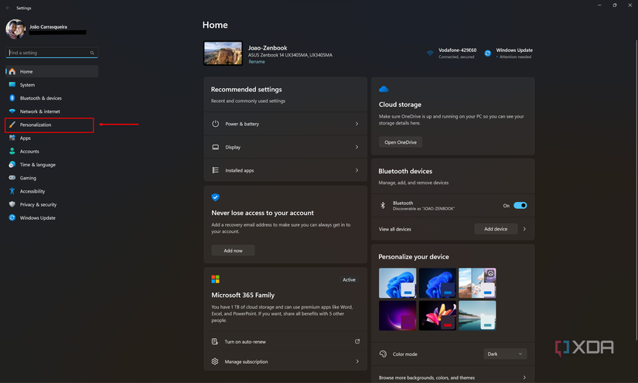Expand the Display row chevron
This screenshot has width=638, height=383.
pyautogui.click(x=357, y=147)
